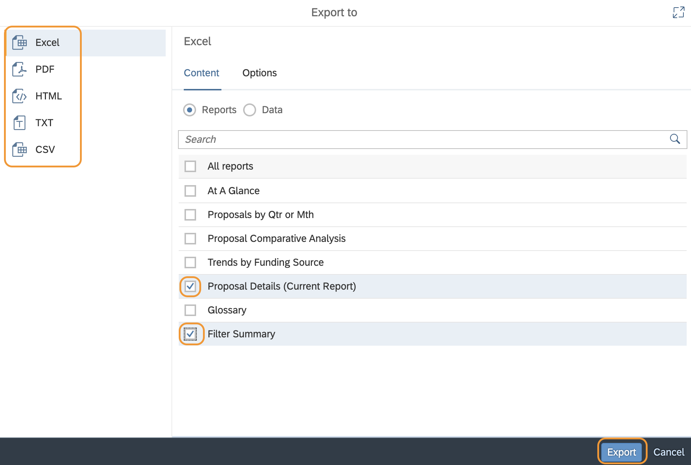Select the Reports radio button

click(x=190, y=110)
